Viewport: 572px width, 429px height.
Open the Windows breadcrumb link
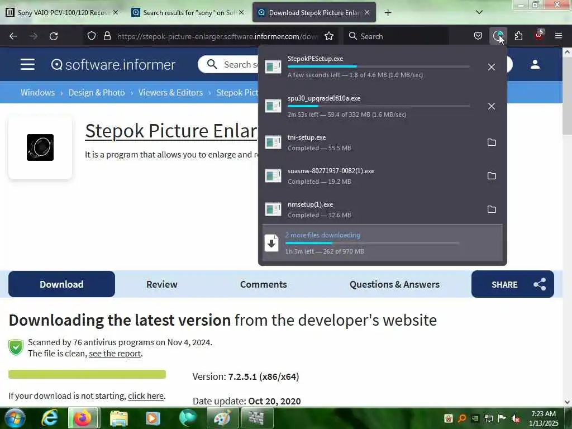[37, 92]
